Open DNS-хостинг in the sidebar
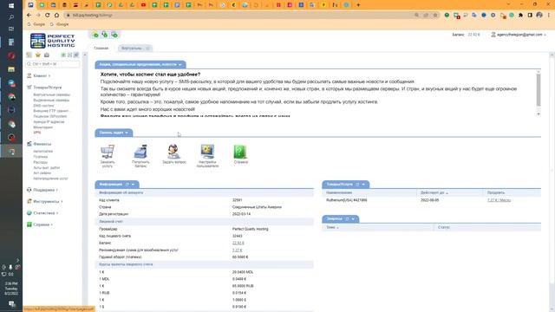Viewport: 555px width, 312px height. (x=44, y=106)
